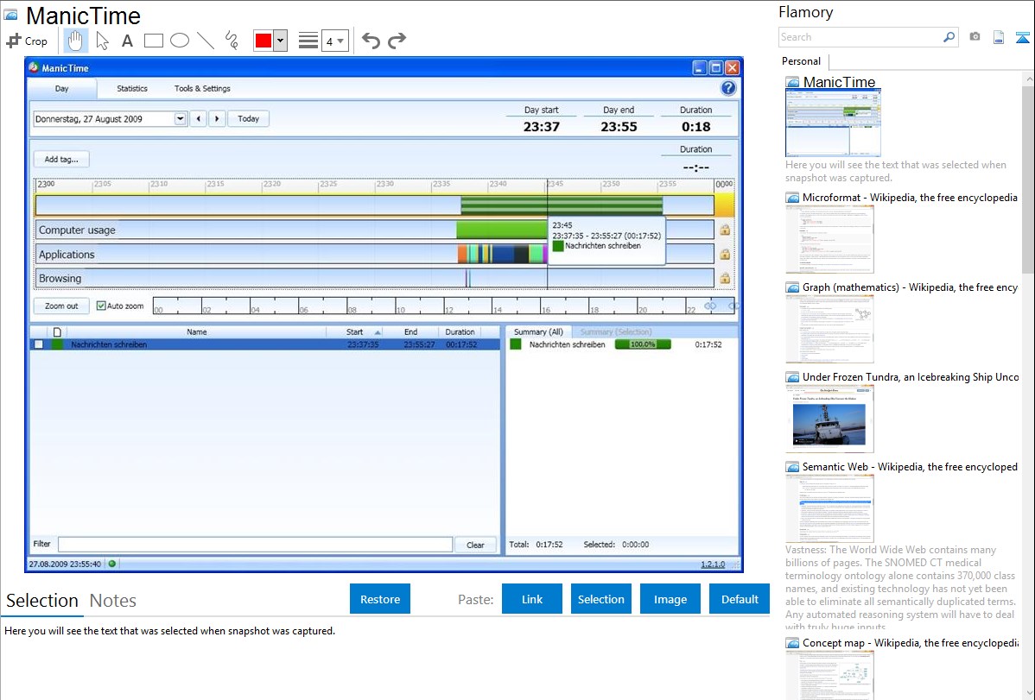Open the Under Frozen Tundra snapshot

coord(829,419)
